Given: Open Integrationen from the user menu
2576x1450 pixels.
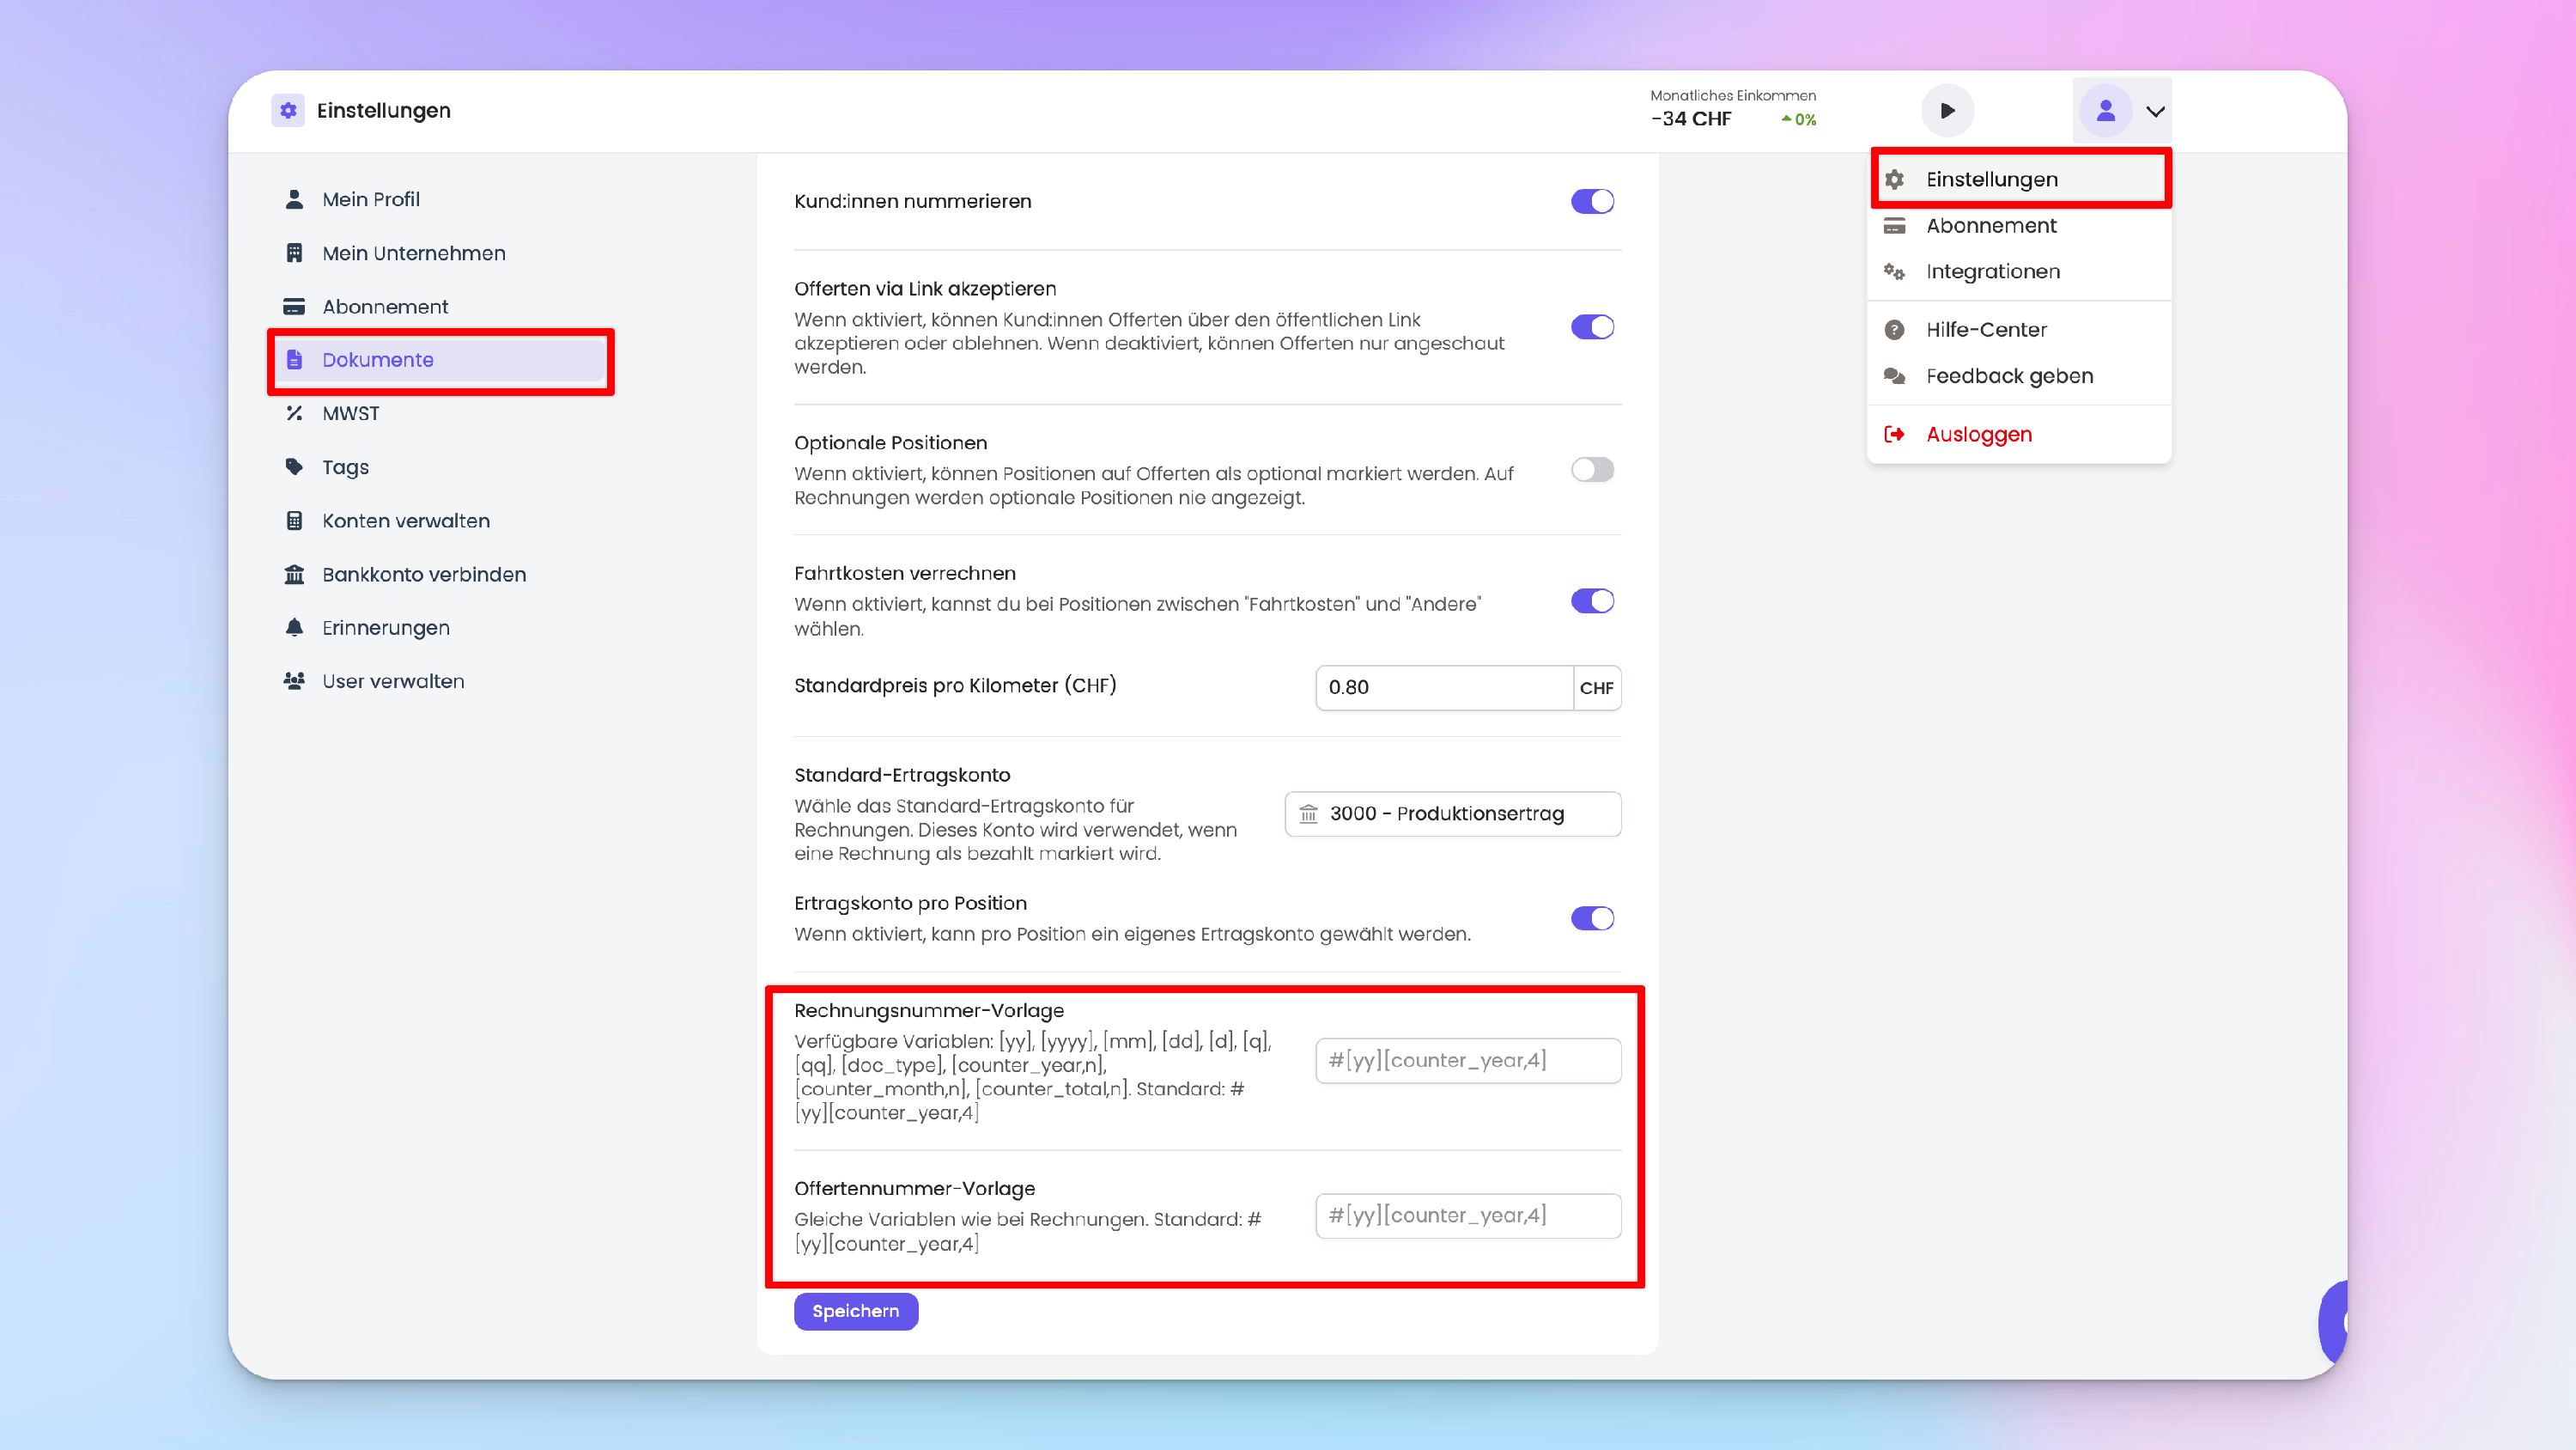Looking at the screenshot, I should coord(1992,271).
